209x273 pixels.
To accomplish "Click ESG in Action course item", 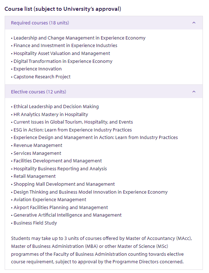I will (73, 130).
